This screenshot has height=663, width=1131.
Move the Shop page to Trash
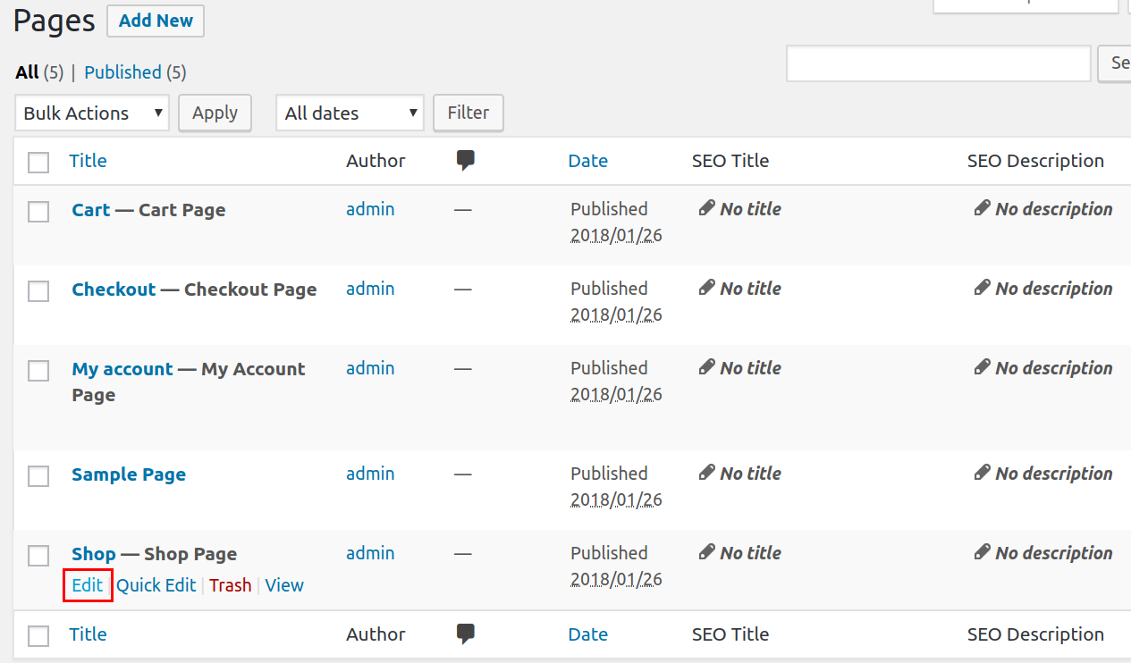pos(231,585)
